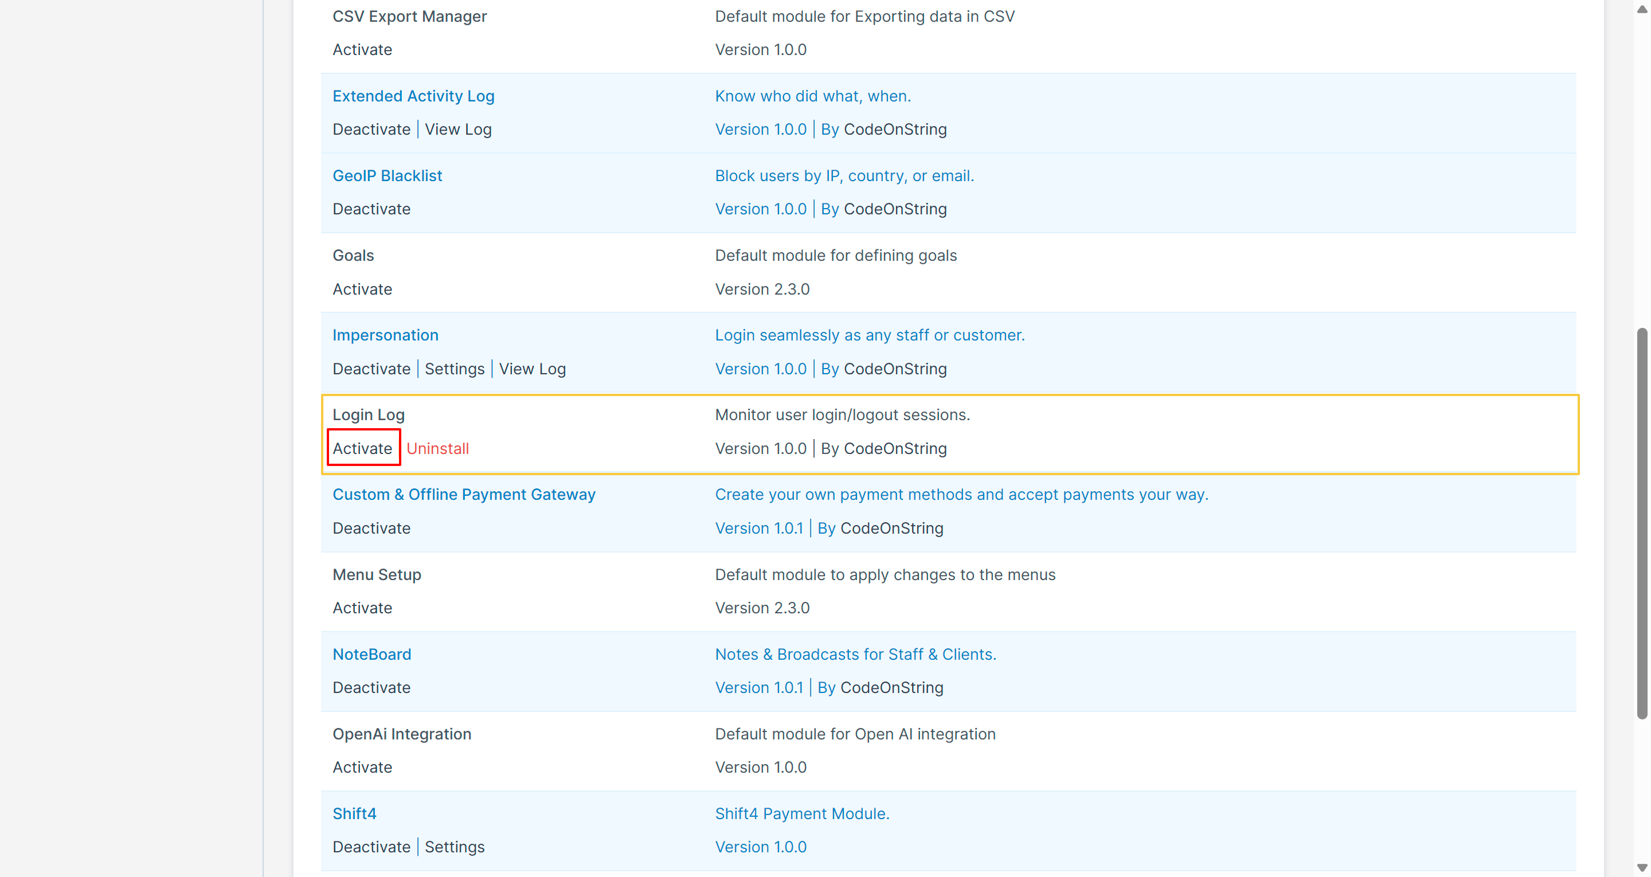The width and height of the screenshot is (1651, 877).
Task: Click the vertical scrollbar thumb
Action: pyautogui.click(x=1641, y=523)
